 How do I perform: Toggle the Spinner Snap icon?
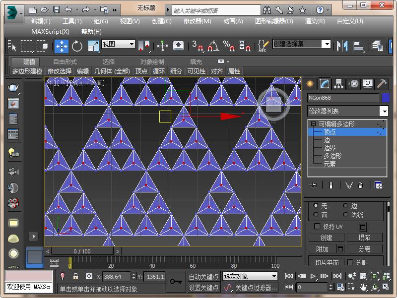tap(245, 46)
